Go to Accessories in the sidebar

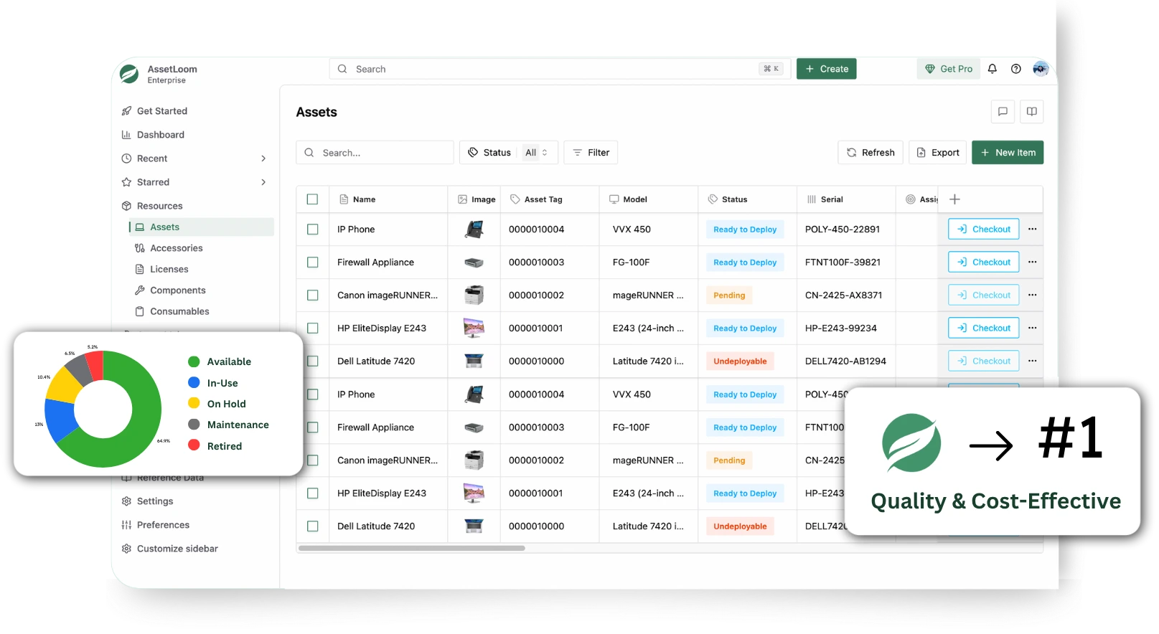coord(176,248)
